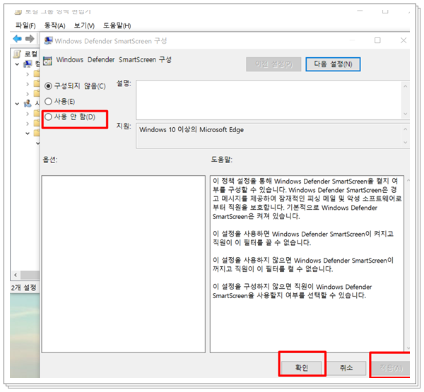Click the left arrow of tree horizontal scrollbar
Screen dimensions: 424x392
pos(16,275)
